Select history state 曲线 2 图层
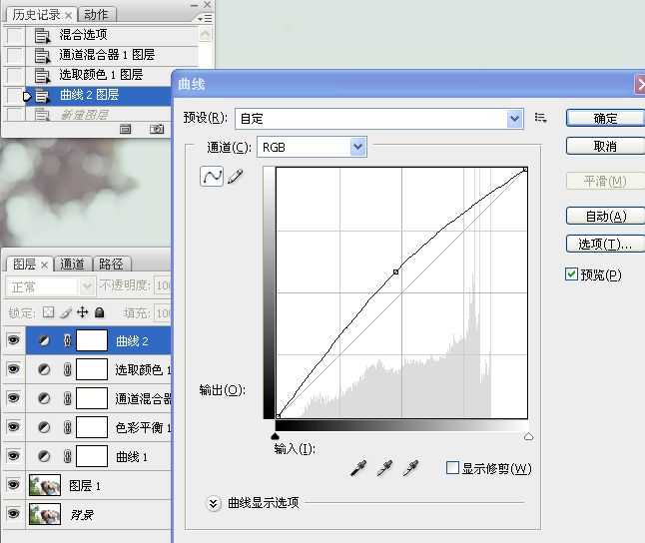This screenshot has width=645, height=543. click(99, 95)
